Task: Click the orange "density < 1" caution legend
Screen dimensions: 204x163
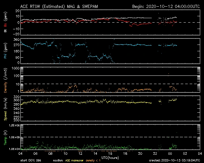Action: [x=93, y=160]
